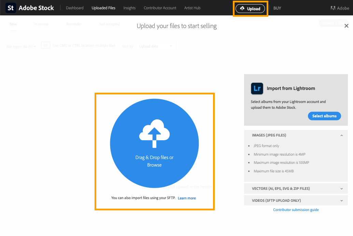Click the cloud upload arrow icon
353x236 pixels.
[x=154, y=133]
